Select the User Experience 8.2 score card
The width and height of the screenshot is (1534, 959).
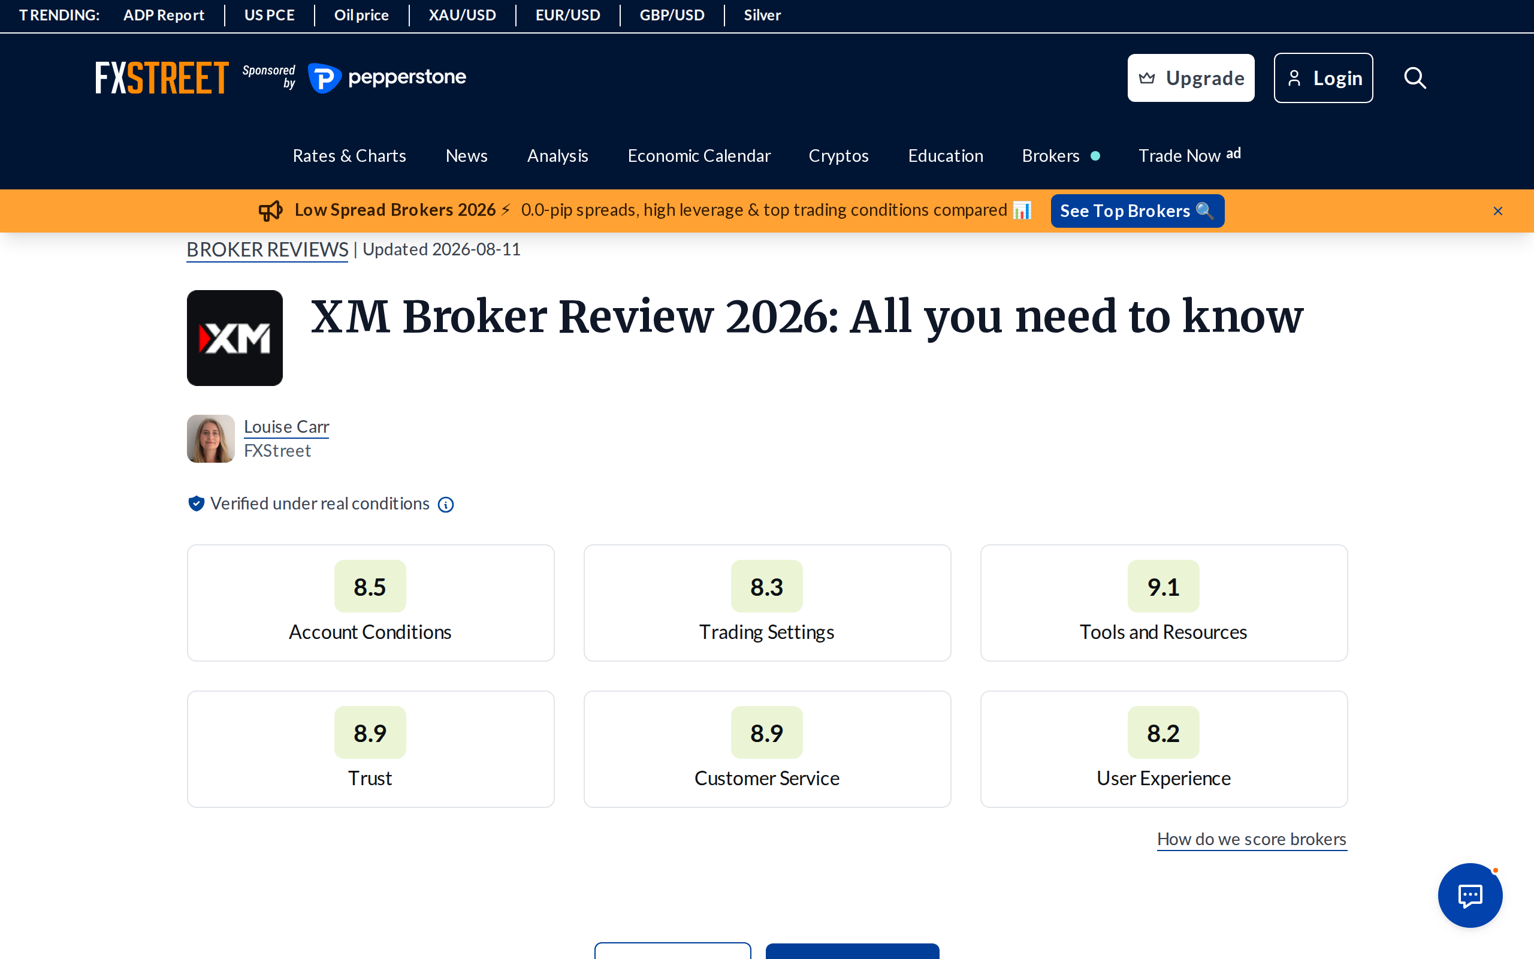(x=1164, y=749)
